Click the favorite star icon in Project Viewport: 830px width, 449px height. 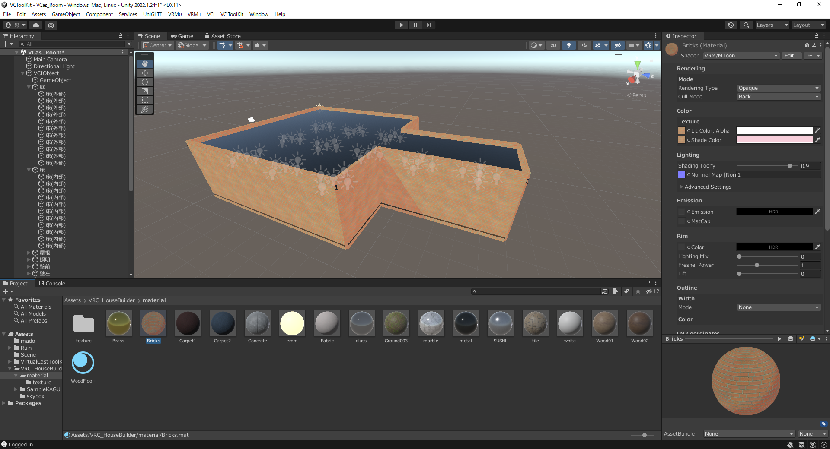[638, 291]
